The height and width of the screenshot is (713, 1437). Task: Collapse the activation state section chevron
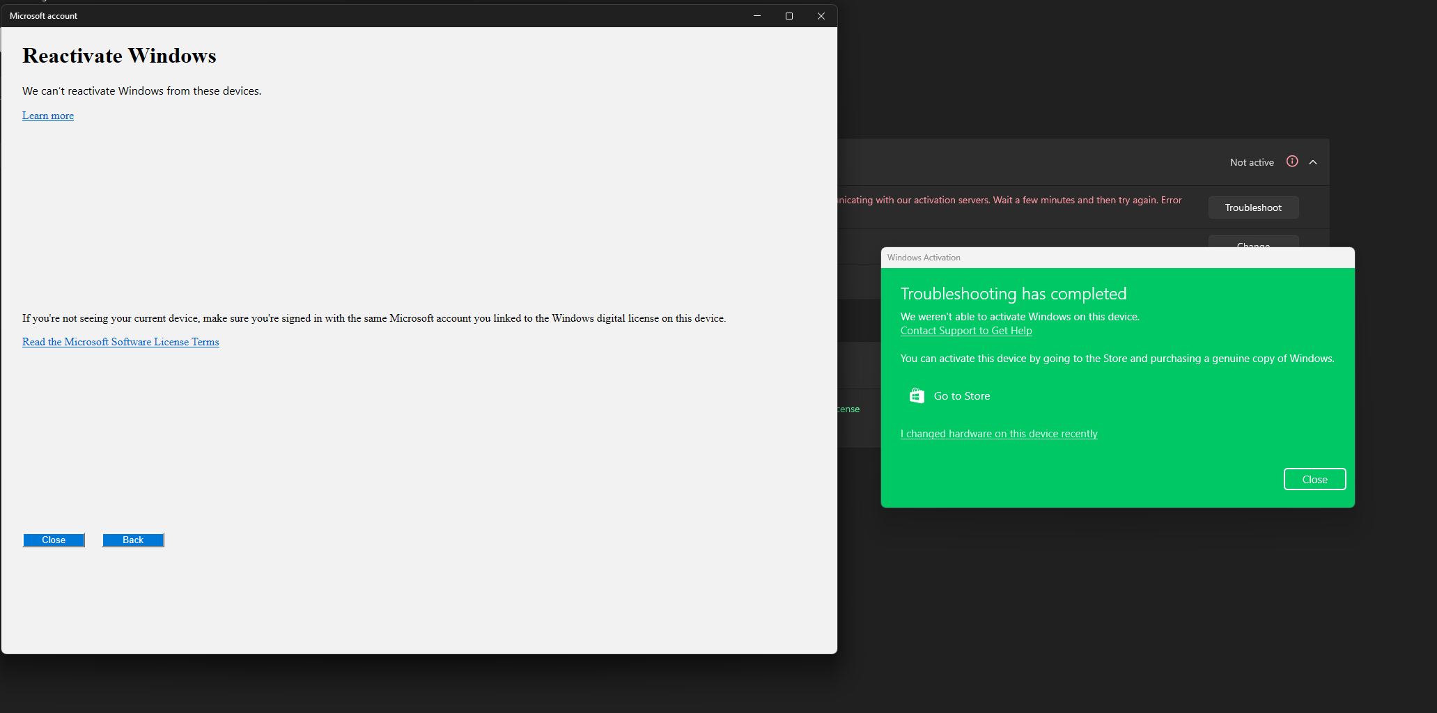click(x=1313, y=162)
